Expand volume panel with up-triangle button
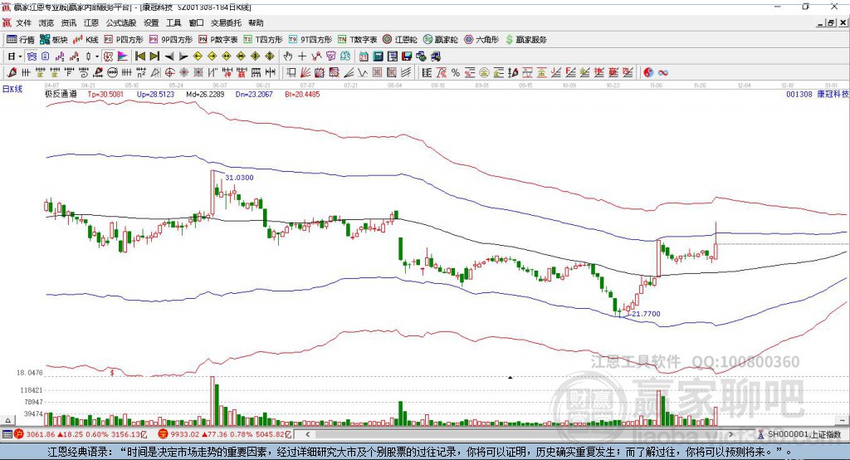Image resolution: width=850 pixels, height=460 pixels. click(7, 420)
